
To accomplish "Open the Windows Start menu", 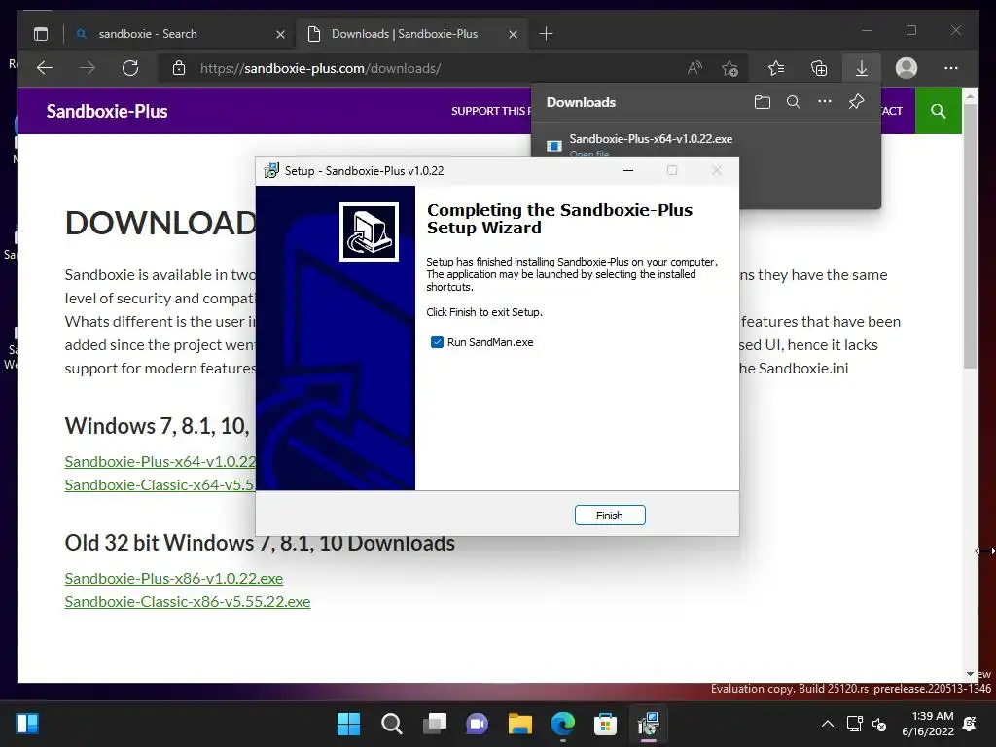I will (349, 724).
